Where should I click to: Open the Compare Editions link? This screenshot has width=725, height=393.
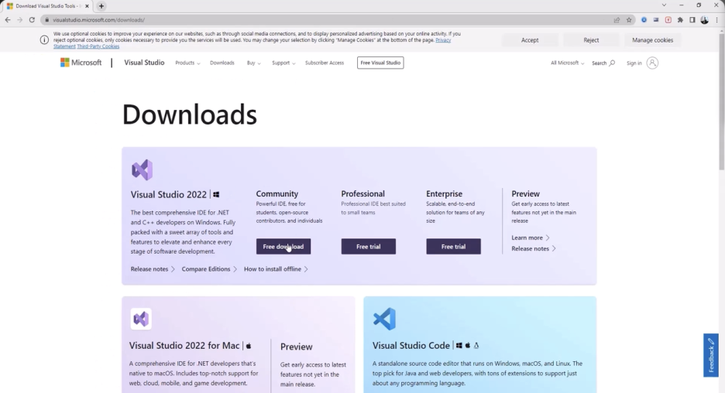click(209, 268)
